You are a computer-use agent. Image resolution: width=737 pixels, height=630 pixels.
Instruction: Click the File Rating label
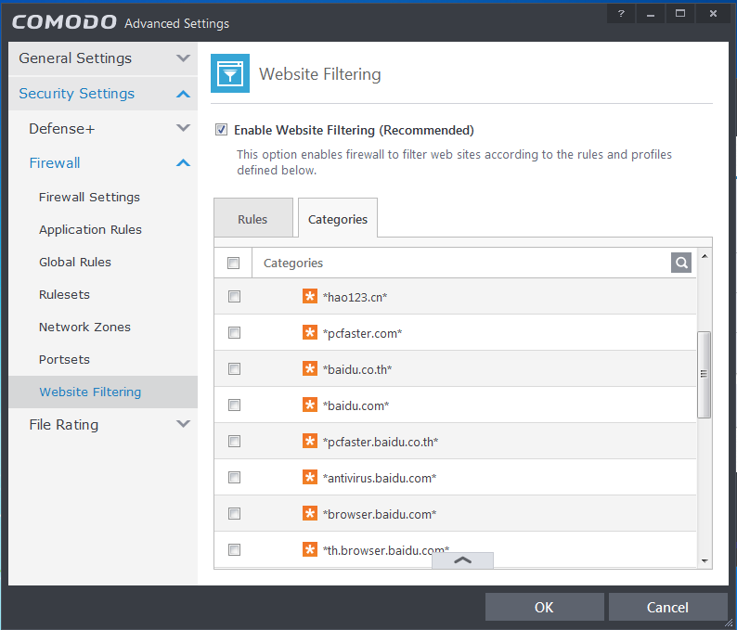point(64,424)
